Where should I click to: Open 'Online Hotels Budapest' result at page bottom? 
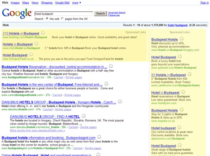tap(47, 155)
